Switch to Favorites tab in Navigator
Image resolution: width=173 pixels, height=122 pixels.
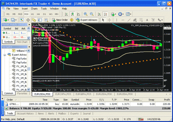22,94
